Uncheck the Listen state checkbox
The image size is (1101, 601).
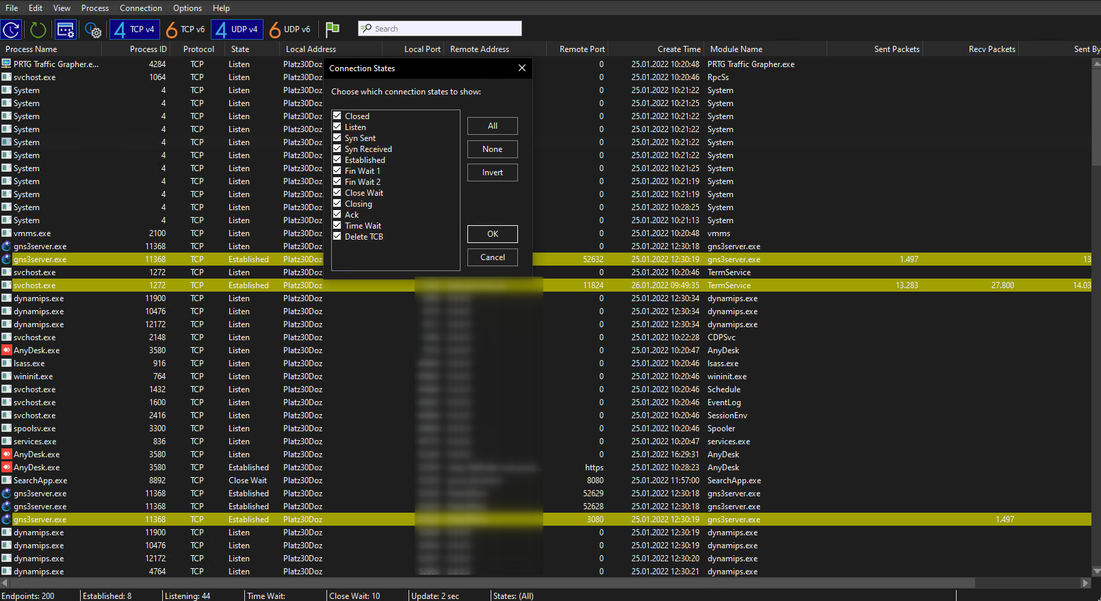337,127
